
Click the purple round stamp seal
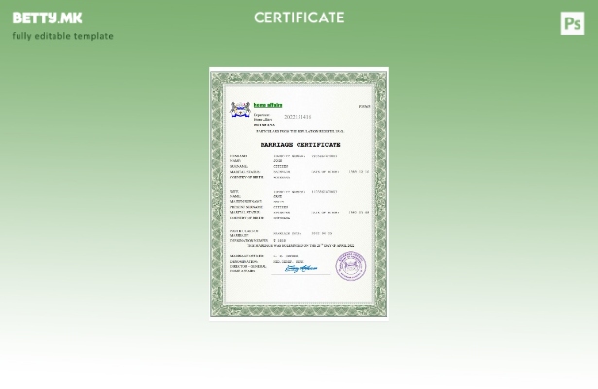[351, 265]
